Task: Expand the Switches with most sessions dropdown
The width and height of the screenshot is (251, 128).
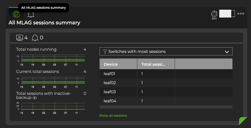Action: 166,52
